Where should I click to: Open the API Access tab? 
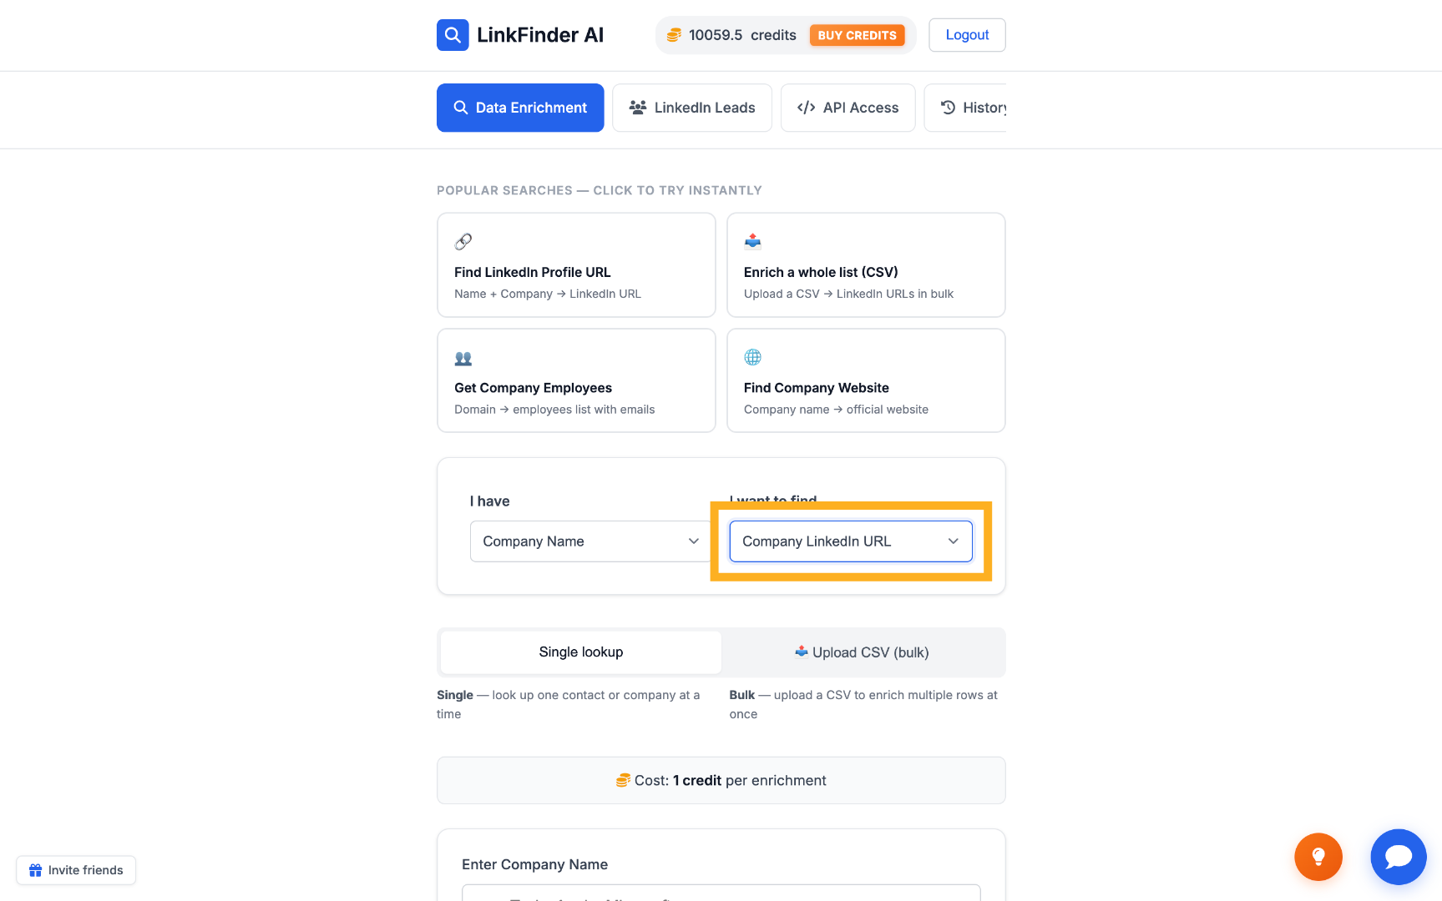point(848,108)
